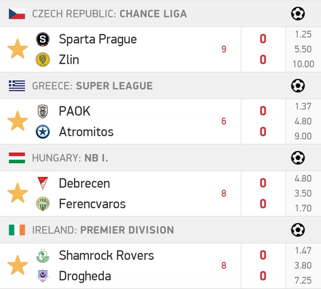The height and width of the screenshot is (289, 321).
Task: Open the Hungary NB I. league header
Action: (70, 158)
